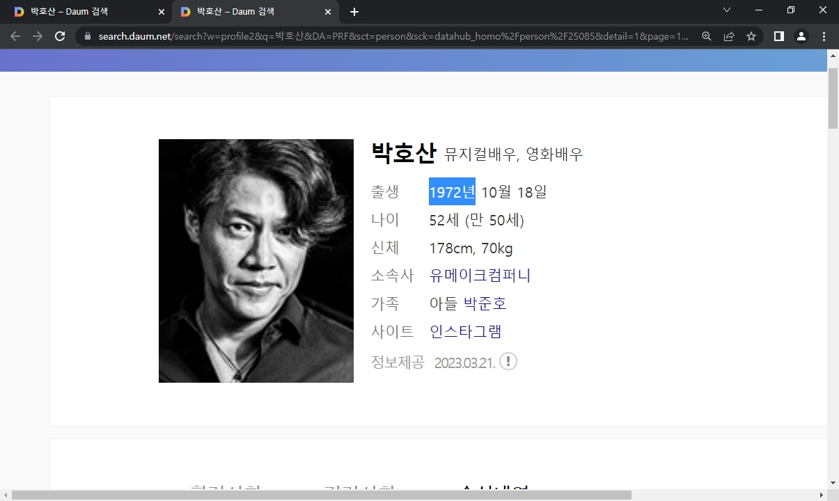Open the Chrome profile menu

pyautogui.click(x=801, y=36)
